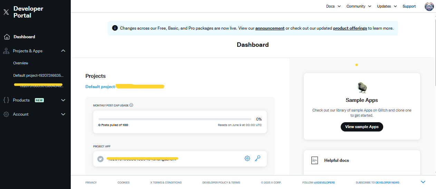Click the 0% usage value
Screen dimensions: 436x189
point(259,119)
